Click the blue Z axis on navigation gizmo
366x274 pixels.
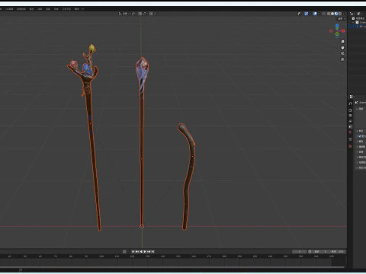pos(337,26)
